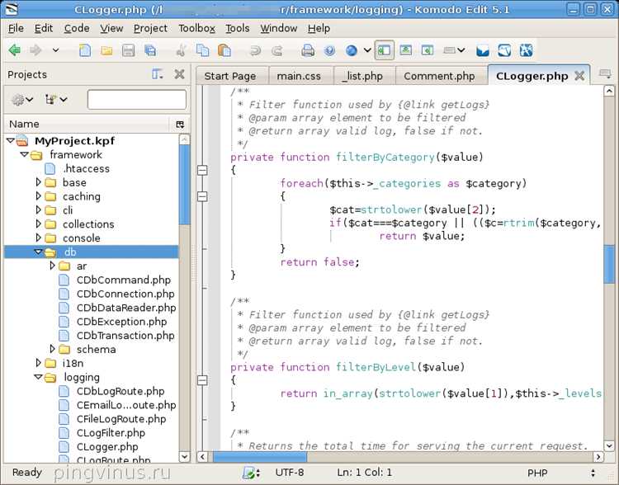Click the Paste clipboard toolbar icon
This screenshot has width=619, height=485.
pyautogui.click(x=224, y=50)
